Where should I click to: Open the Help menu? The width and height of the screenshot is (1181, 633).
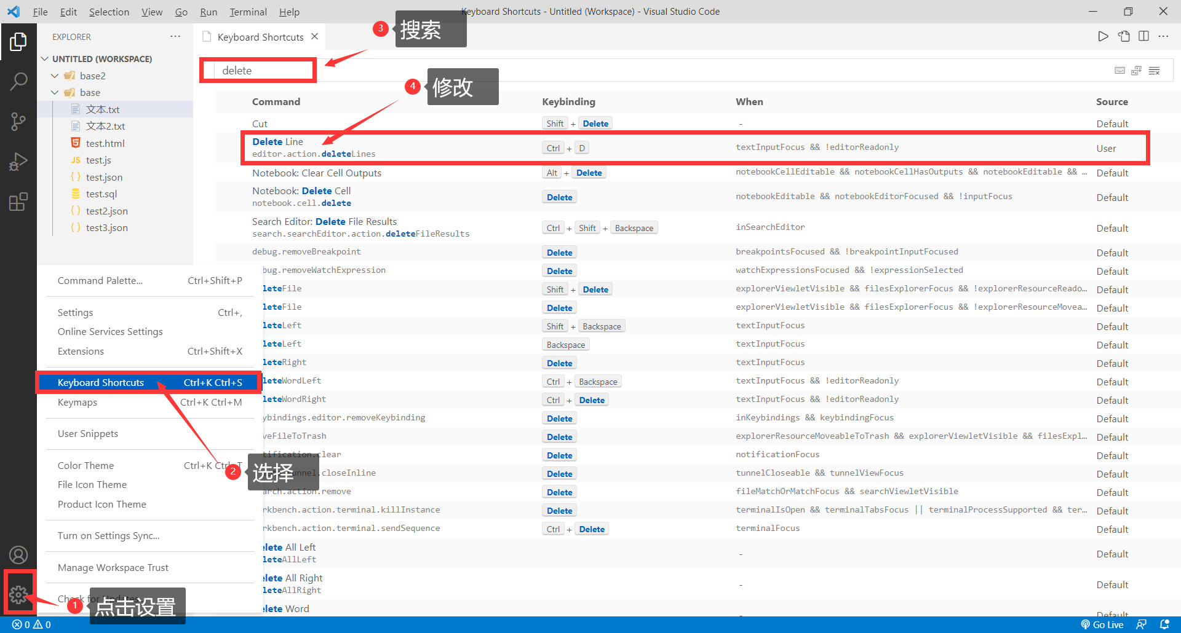289,12
